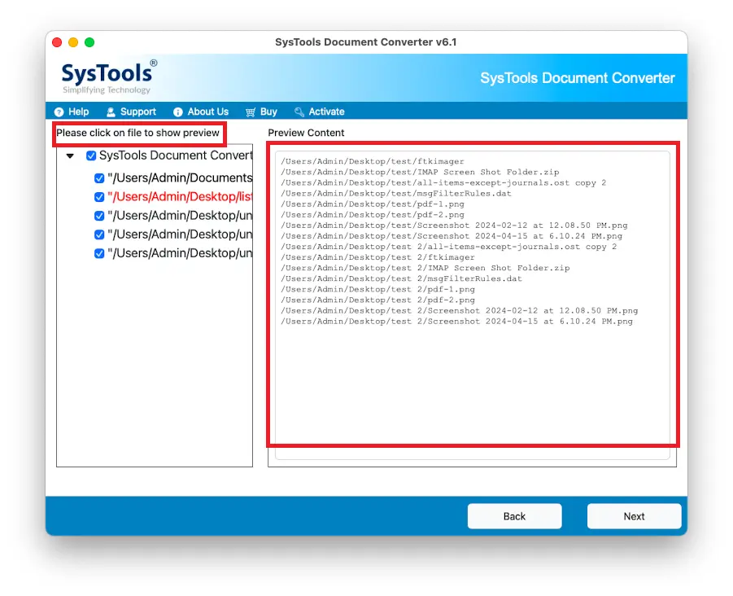
Task: Click test 2/Screenshot 2024-02-12 at 12.08.50 PM.png
Action: pyautogui.click(x=460, y=311)
